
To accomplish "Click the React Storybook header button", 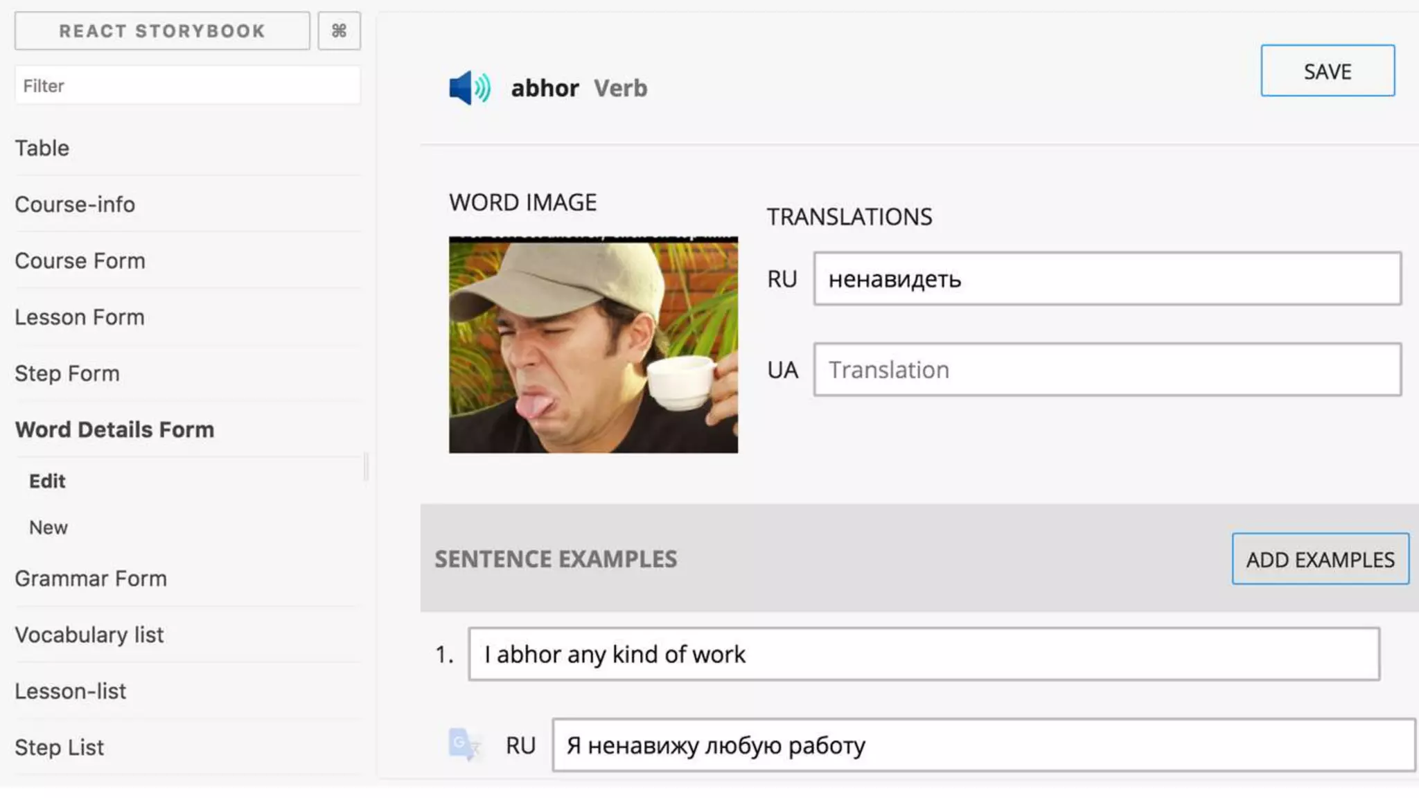I will pyautogui.click(x=162, y=31).
